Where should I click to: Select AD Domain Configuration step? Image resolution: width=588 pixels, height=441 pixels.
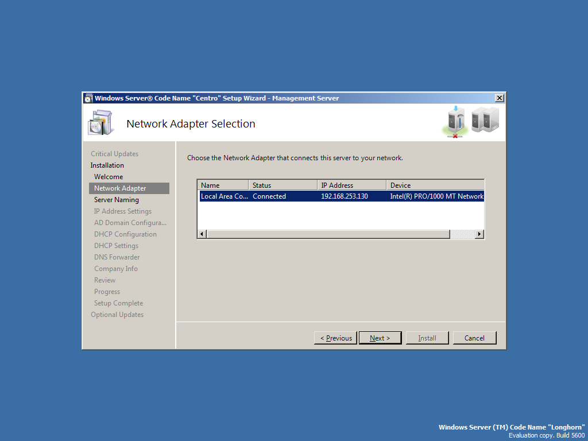[130, 223]
